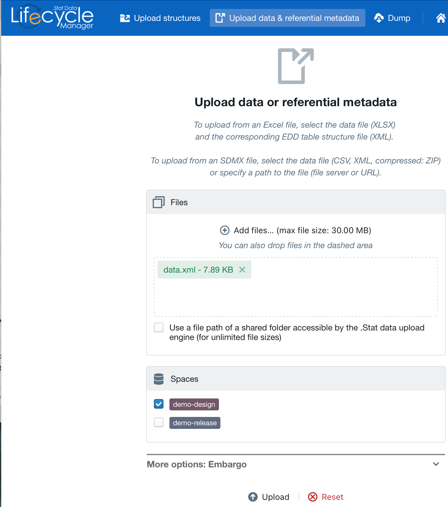The image size is (448, 507).
Task: Check the demo-release space checkbox
Action: pyautogui.click(x=159, y=423)
